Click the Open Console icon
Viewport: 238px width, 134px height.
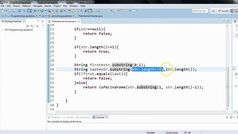238,117
